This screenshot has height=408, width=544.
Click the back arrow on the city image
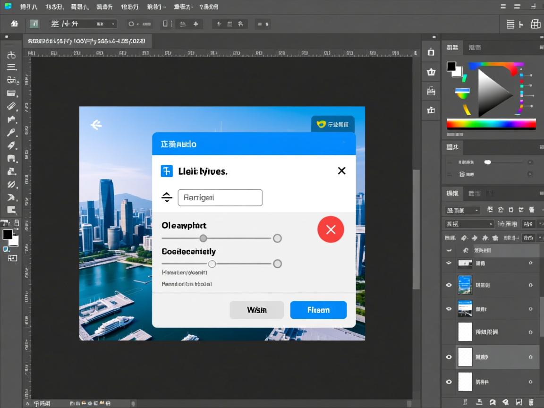(96, 125)
